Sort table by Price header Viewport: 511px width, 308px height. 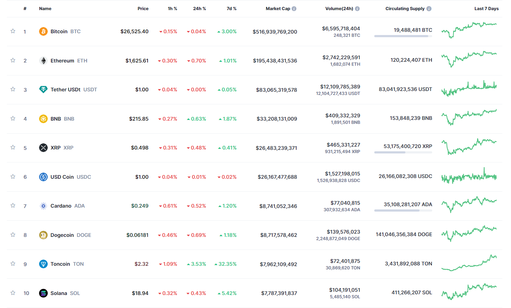click(143, 9)
